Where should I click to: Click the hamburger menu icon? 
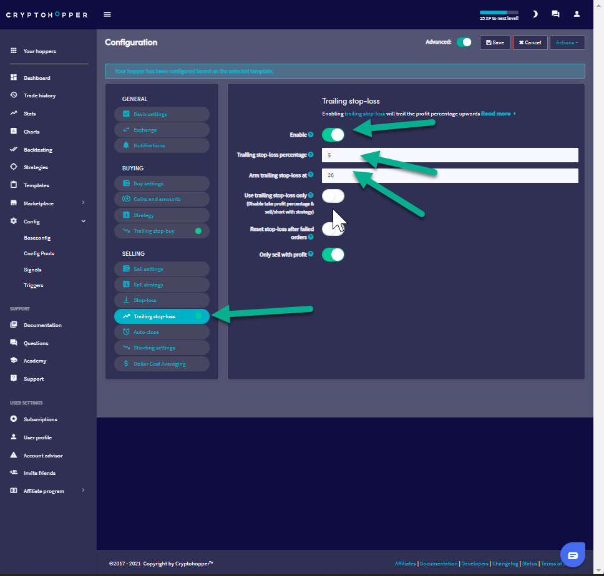107,14
